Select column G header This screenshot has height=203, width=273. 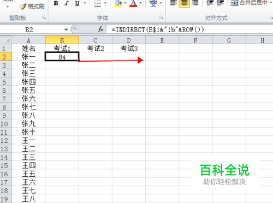click(x=229, y=40)
